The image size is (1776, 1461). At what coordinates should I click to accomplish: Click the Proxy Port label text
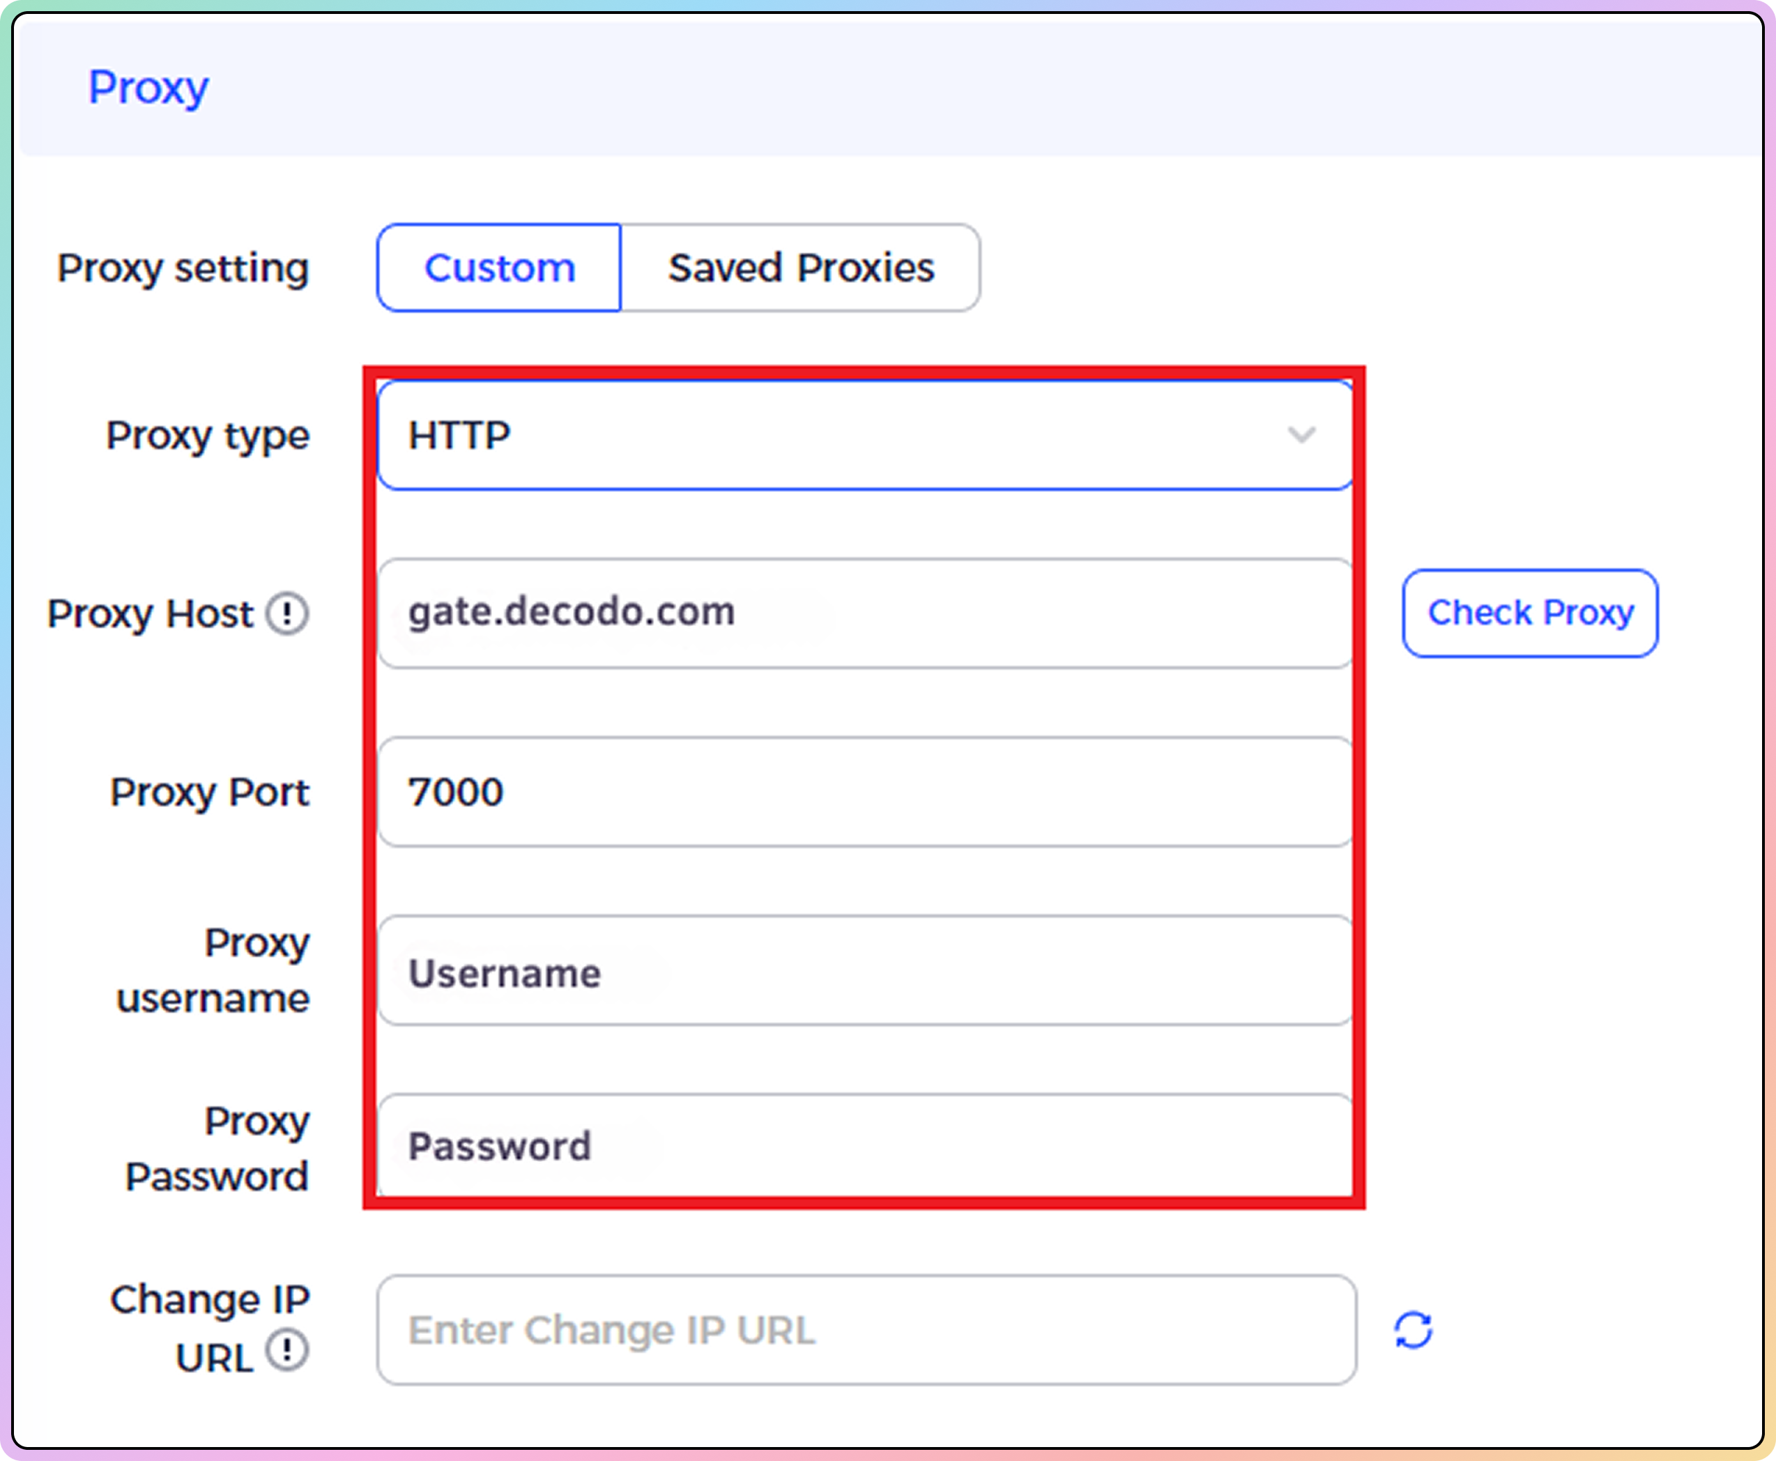210,793
